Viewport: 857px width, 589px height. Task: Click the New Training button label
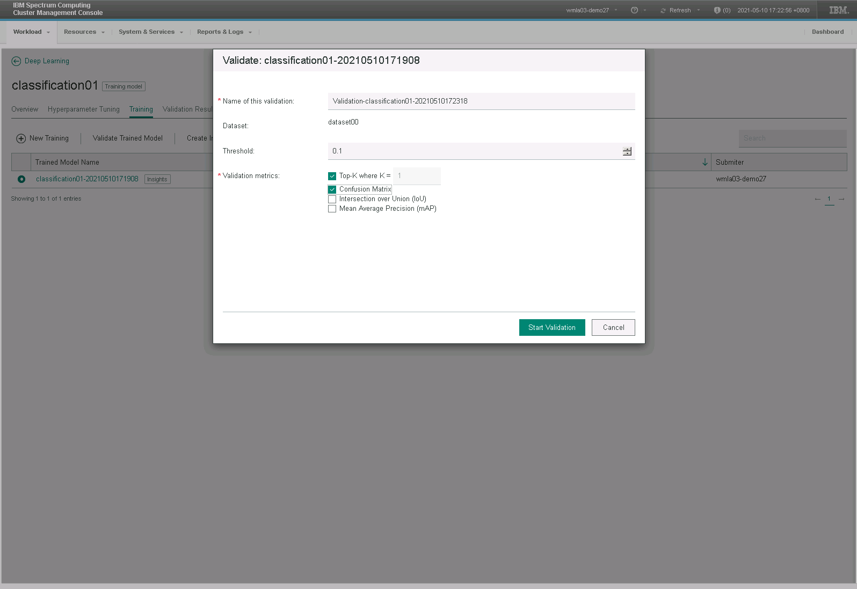[x=49, y=138]
